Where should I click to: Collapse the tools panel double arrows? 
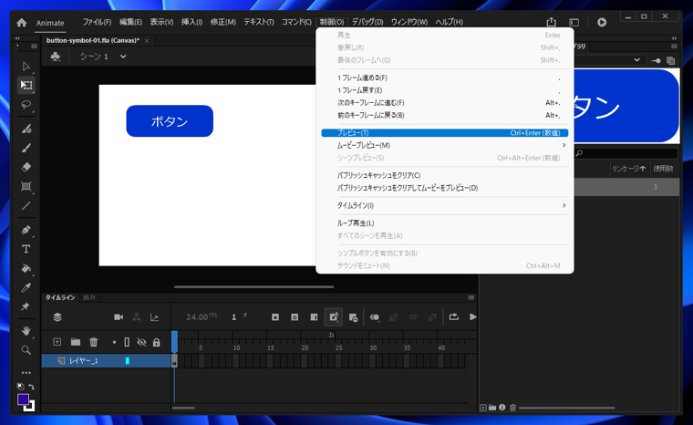[x=17, y=38]
